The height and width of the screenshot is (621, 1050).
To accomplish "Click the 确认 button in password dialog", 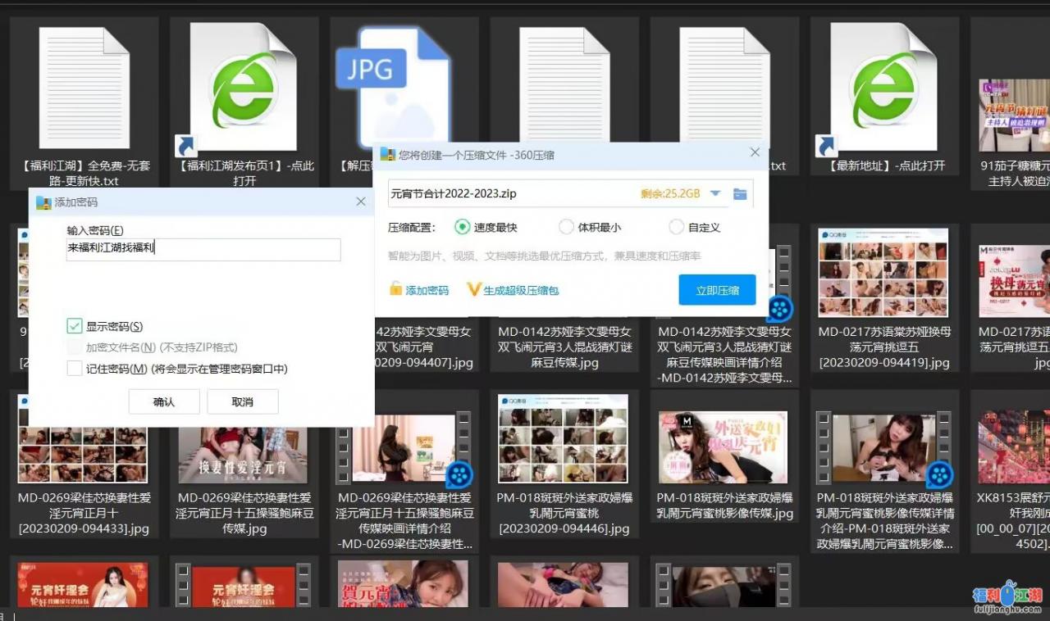I will [x=165, y=401].
